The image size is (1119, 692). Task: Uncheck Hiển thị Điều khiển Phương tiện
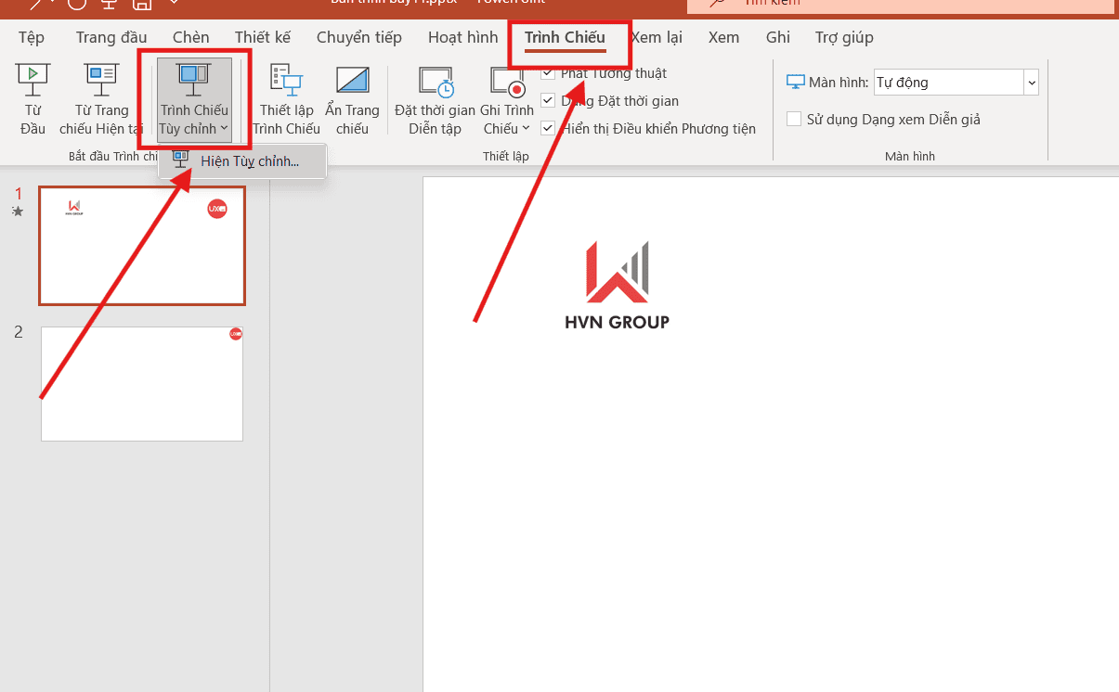pyautogui.click(x=548, y=129)
